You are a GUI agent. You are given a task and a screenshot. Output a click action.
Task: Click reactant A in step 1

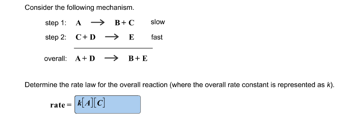click(78, 23)
